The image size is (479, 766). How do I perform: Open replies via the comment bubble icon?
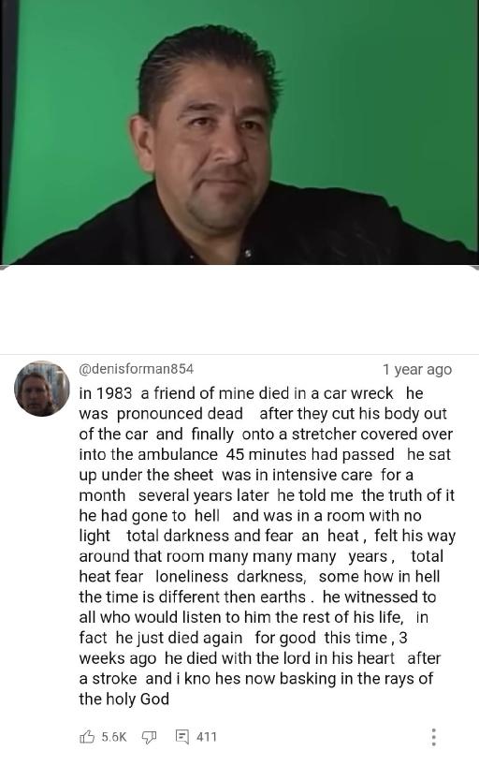pyautogui.click(x=181, y=737)
